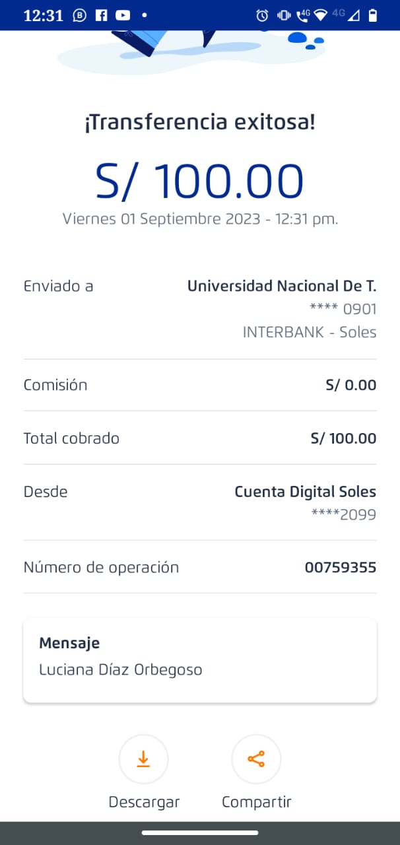Tap the status bar clock showing 12:31
The height and width of the screenshot is (845, 400).
click(x=44, y=15)
